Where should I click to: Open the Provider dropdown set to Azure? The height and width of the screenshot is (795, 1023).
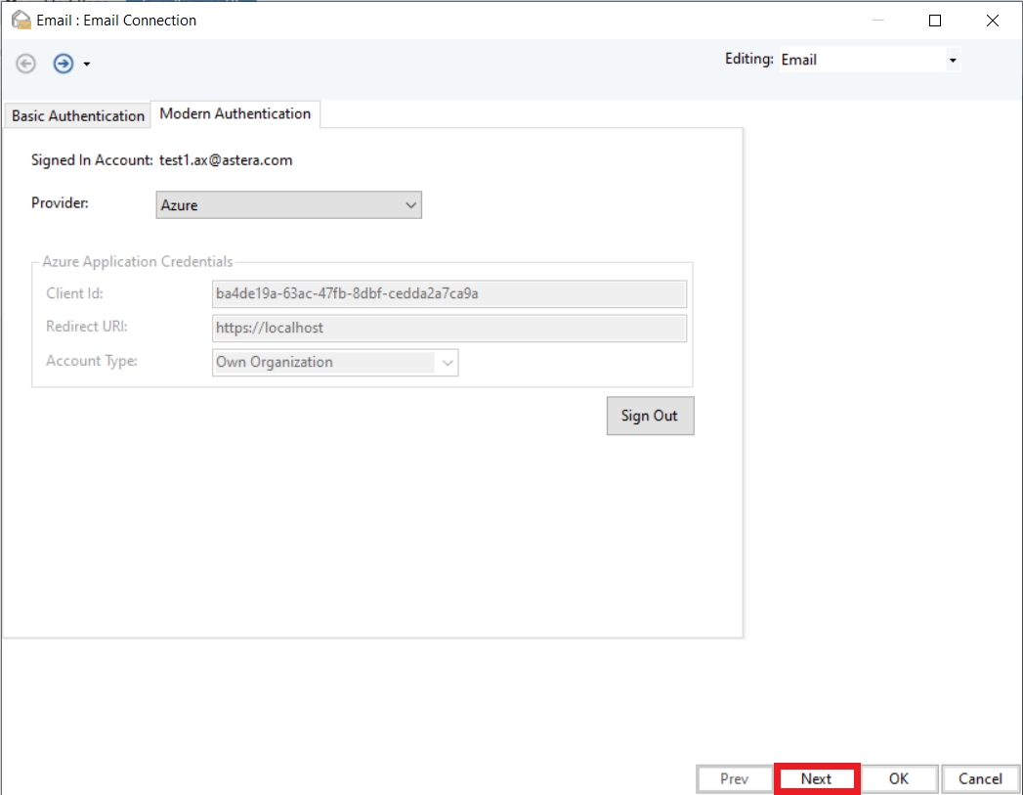289,205
